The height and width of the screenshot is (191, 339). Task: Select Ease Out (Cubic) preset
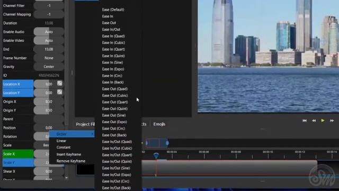tap(115, 95)
